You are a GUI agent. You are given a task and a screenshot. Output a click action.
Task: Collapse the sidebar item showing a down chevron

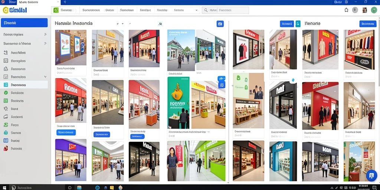coord(25,77)
